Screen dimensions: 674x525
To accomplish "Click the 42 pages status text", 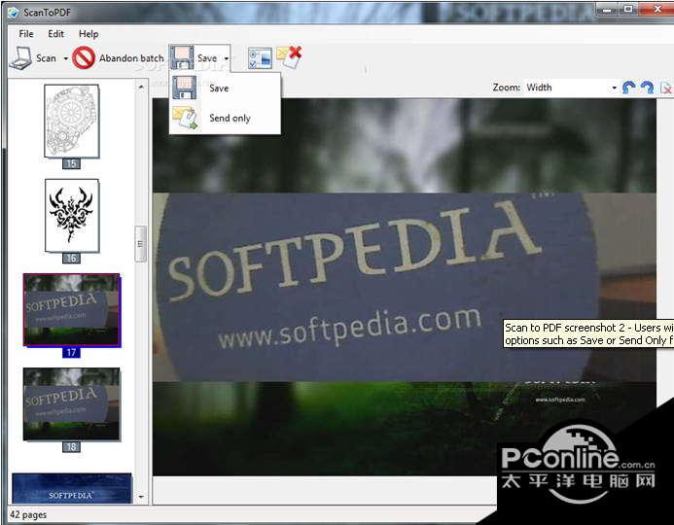I will [28, 514].
